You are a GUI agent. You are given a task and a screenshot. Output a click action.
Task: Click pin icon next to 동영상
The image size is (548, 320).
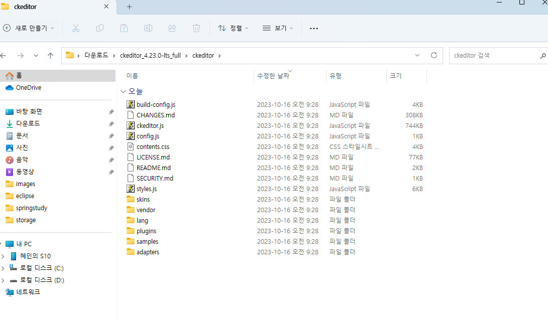pos(111,172)
